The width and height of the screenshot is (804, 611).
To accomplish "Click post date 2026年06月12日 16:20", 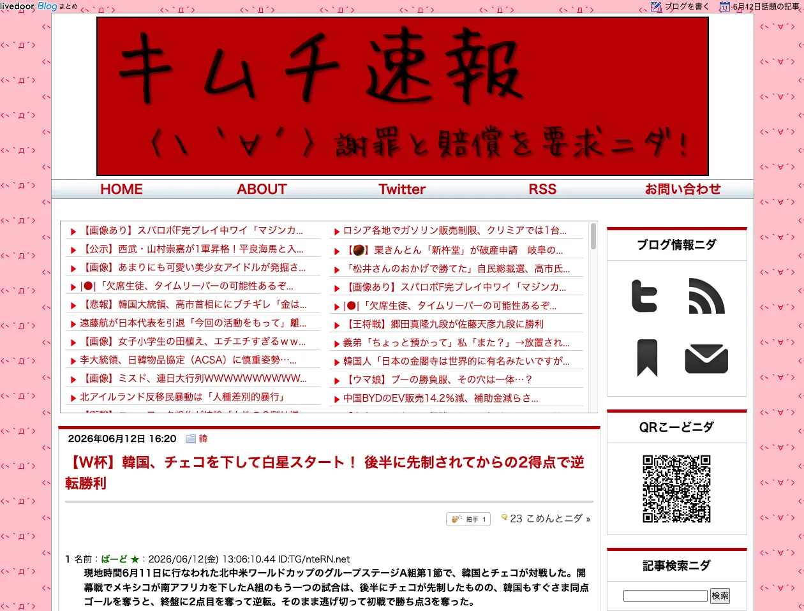I will click(x=122, y=439).
